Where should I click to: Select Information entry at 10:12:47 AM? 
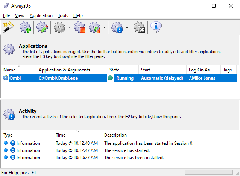28,150
